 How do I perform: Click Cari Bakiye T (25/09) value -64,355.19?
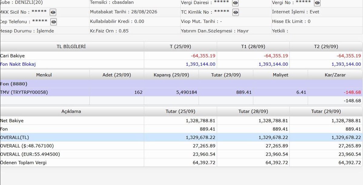pyautogui.click(x=203, y=56)
